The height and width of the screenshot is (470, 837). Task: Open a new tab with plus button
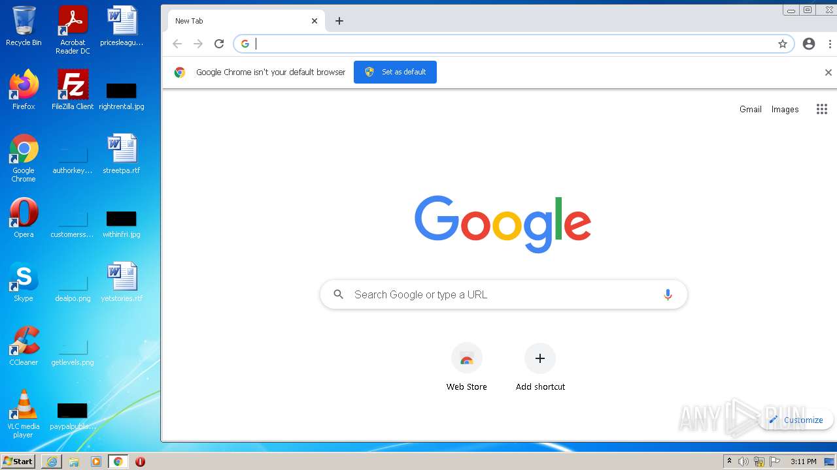coord(339,21)
